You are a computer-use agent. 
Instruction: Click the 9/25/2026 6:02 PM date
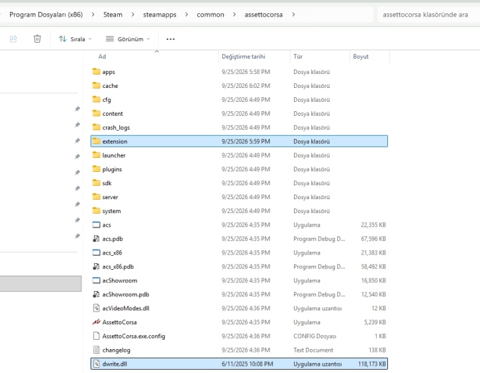(x=246, y=86)
